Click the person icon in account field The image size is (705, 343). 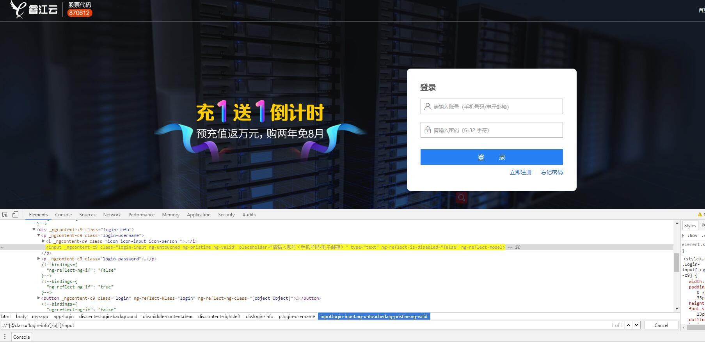(428, 106)
